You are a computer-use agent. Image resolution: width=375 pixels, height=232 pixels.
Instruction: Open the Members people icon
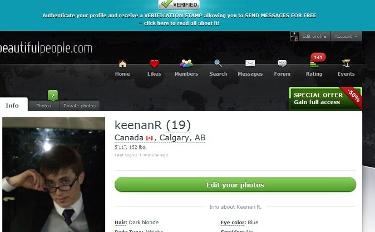pyautogui.click(x=186, y=63)
